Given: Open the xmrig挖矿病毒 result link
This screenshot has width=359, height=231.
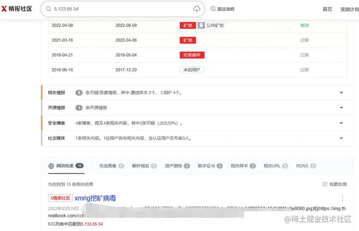Looking at the screenshot, I should pos(95,198).
